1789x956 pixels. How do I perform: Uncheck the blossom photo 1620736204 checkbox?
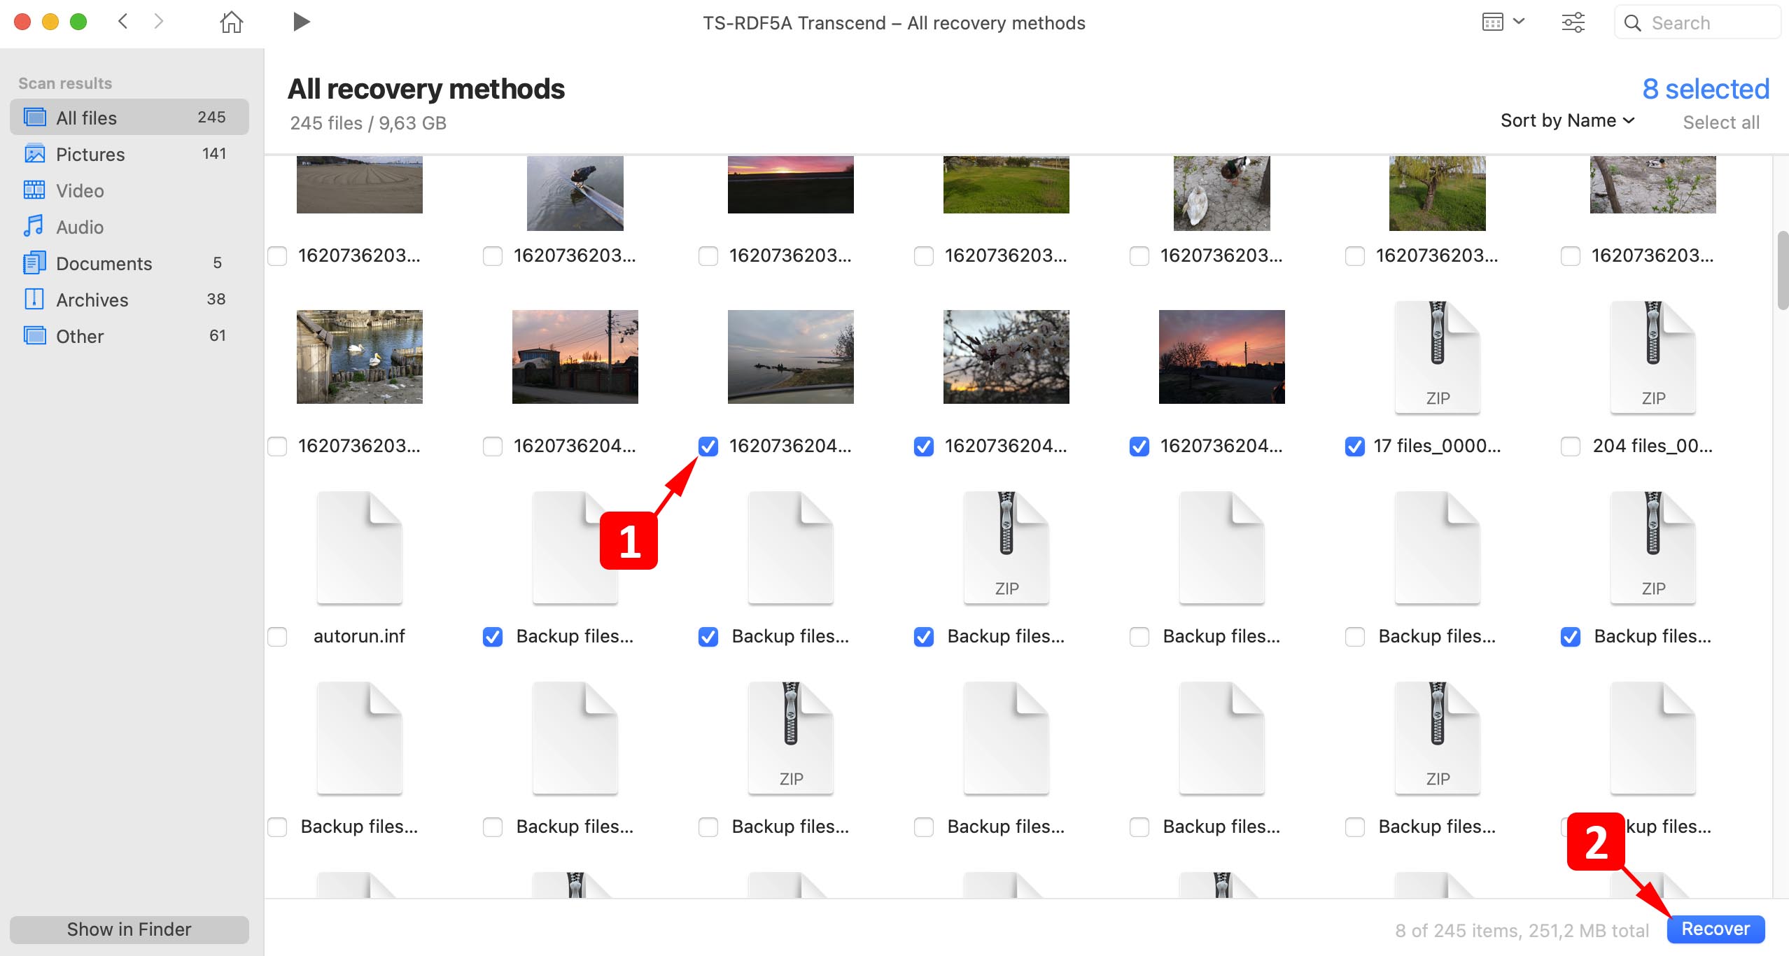(x=923, y=446)
